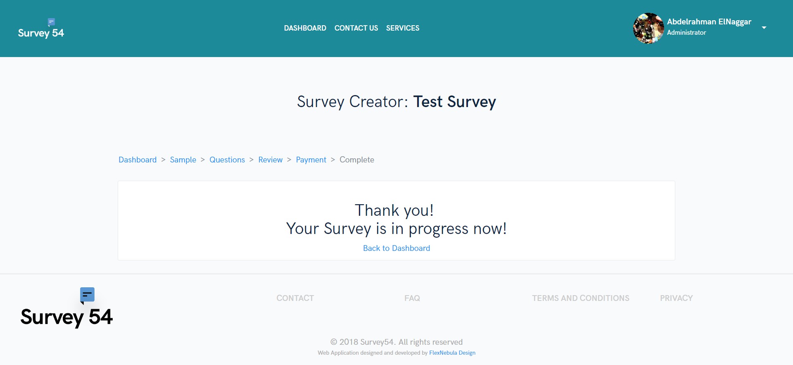Navigate to the Sample breadcrumb step

183,160
